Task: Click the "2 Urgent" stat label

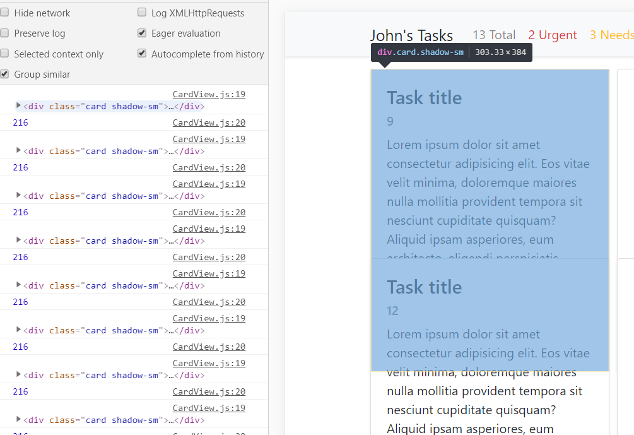Action: (552, 35)
